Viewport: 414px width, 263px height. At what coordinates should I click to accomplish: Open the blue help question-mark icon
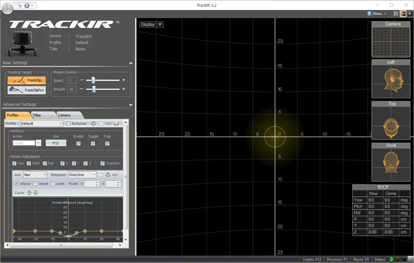pyautogui.click(x=27, y=5)
